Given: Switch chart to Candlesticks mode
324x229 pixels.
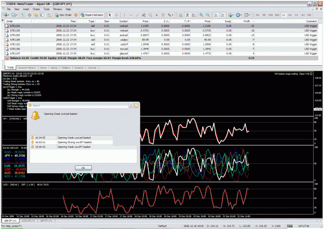Looking at the screenshot, I should 187,15.
